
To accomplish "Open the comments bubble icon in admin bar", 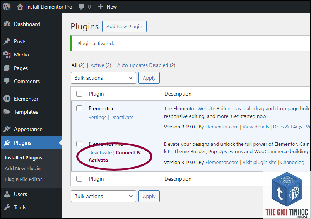I will [x=82, y=7].
